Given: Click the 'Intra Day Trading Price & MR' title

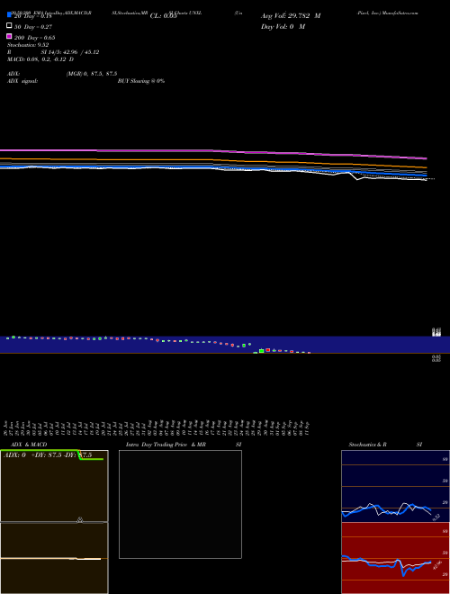Looking at the screenshot, I should click(166, 445).
